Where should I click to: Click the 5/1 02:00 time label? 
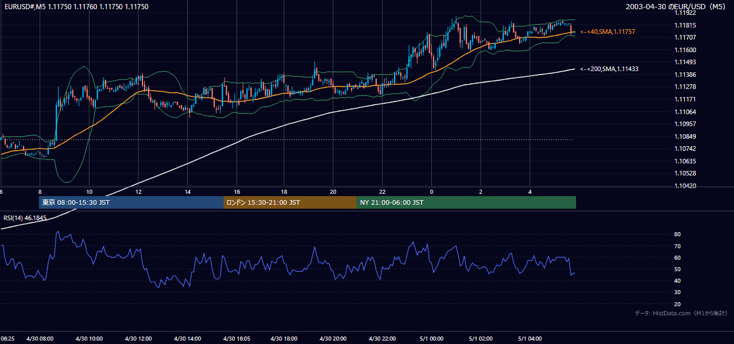pos(481,338)
